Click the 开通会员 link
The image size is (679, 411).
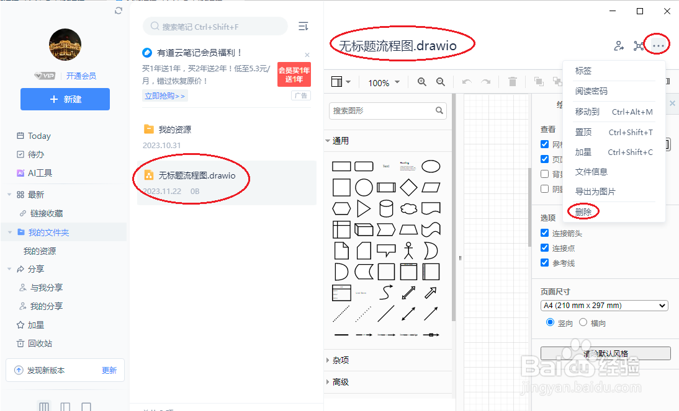point(81,76)
